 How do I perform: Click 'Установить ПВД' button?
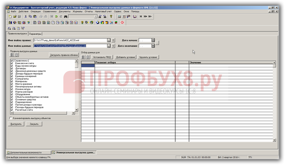(x=102, y=57)
